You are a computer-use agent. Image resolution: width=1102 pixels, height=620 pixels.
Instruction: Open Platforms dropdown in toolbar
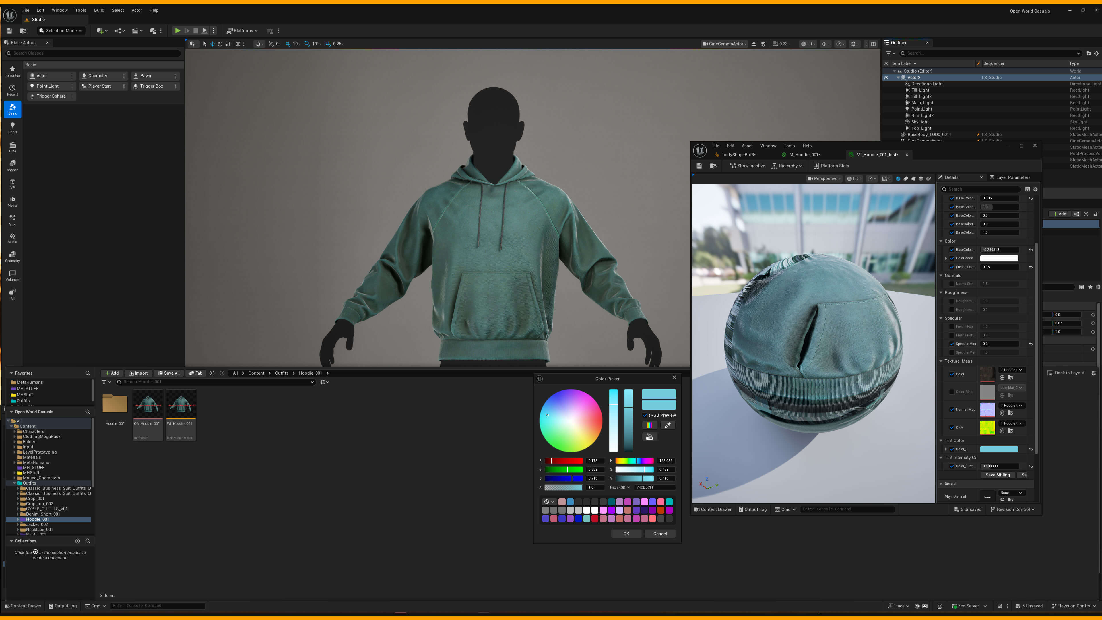242,31
